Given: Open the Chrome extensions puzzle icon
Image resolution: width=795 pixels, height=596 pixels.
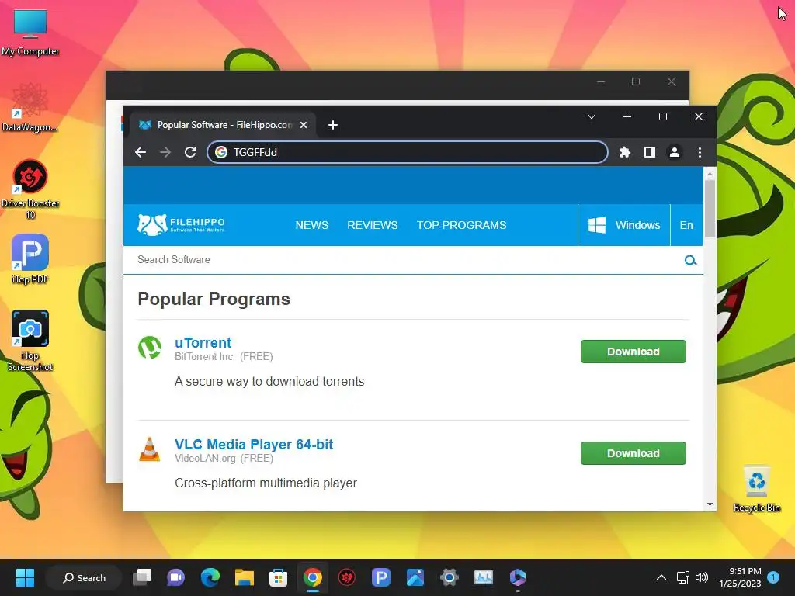Looking at the screenshot, I should (x=625, y=152).
